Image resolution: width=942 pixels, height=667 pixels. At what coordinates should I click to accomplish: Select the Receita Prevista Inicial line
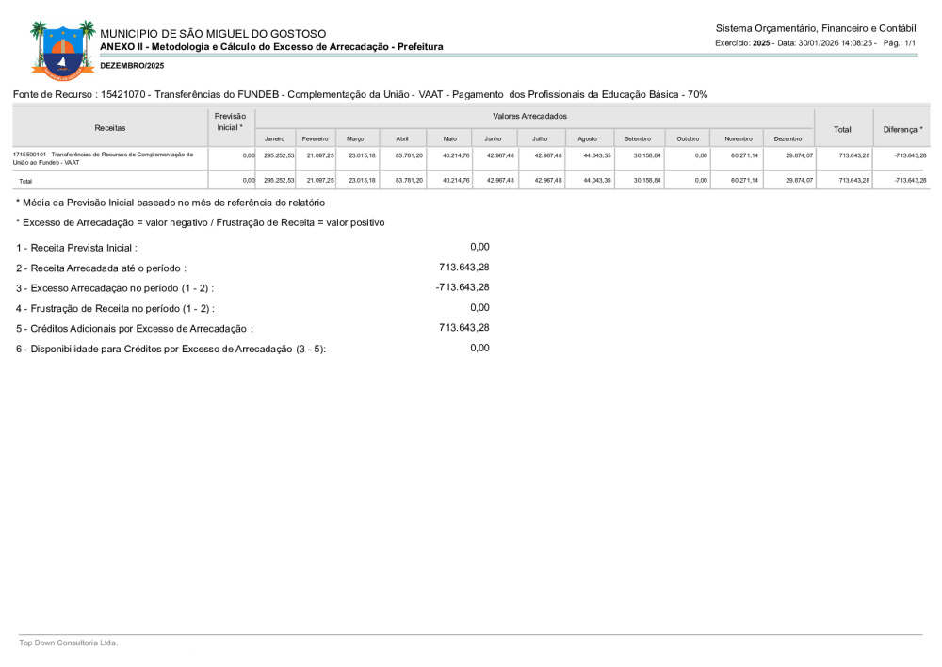pyautogui.click(x=76, y=248)
